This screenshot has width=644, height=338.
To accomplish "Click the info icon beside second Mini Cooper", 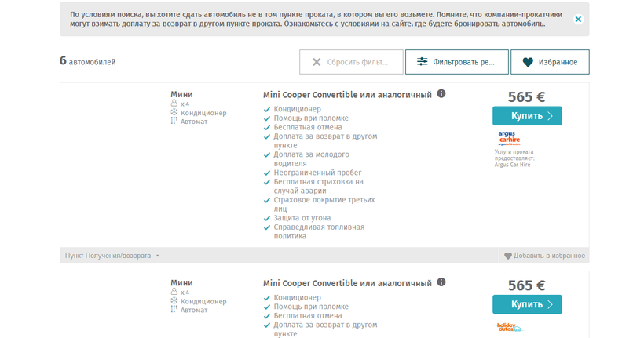I will (441, 282).
